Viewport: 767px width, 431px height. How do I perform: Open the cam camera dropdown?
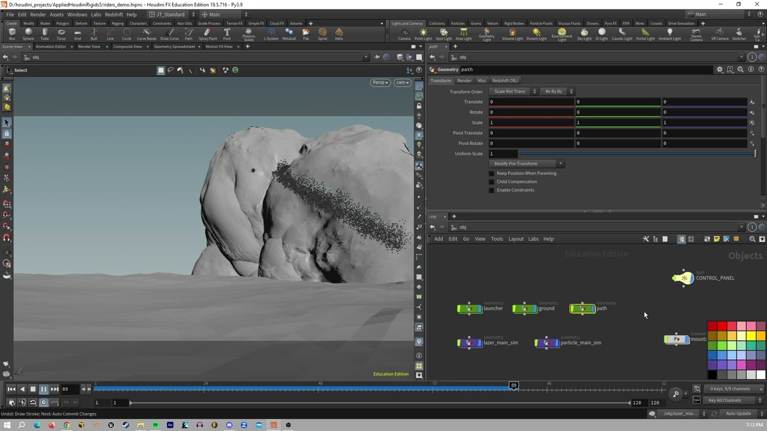click(402, 83)
